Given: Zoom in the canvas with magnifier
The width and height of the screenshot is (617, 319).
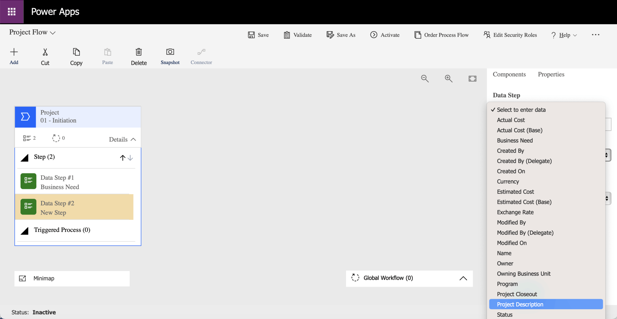Looking at the screenshot, I should (448, 78).
